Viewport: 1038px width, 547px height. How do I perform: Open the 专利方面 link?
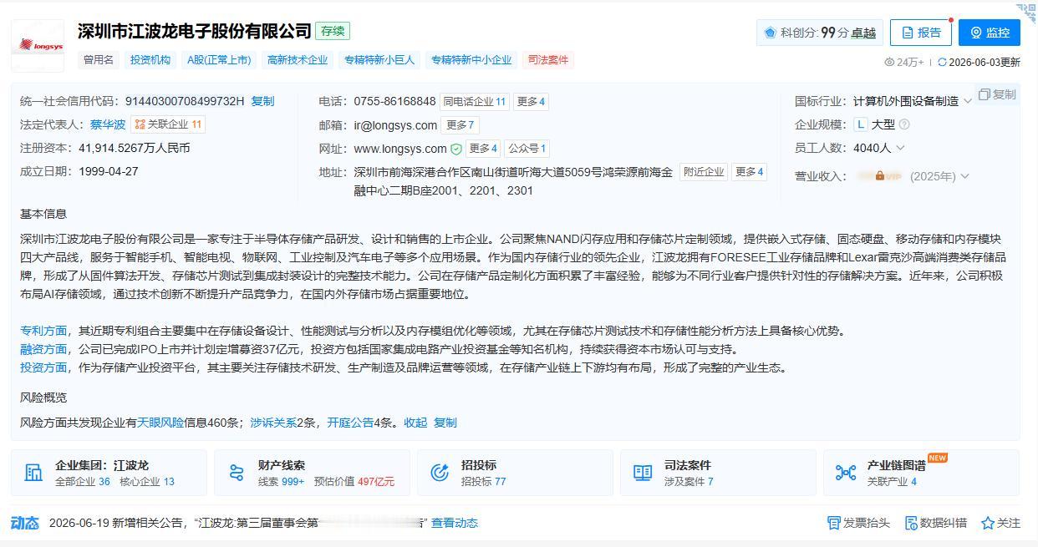point(43,331)
